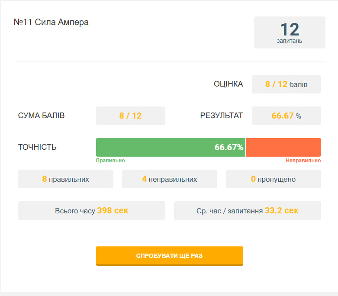Click the 'Спробувати ще раз' button

[x=169, y=256]
